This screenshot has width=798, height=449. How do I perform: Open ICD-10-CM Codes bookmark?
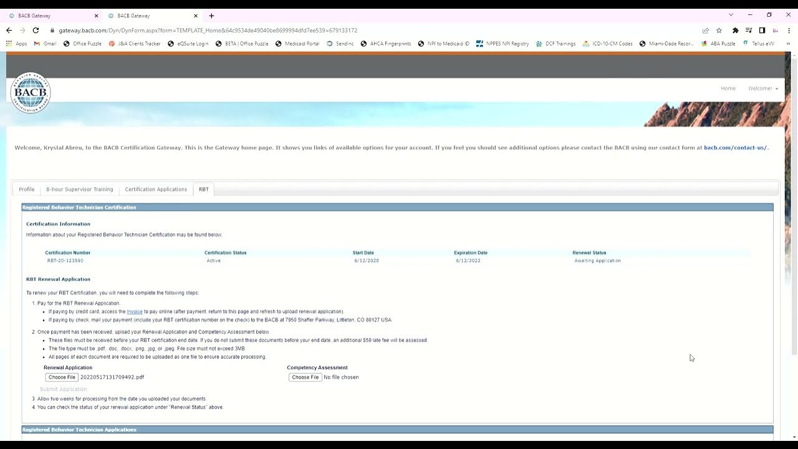click(x=608, y=44)
